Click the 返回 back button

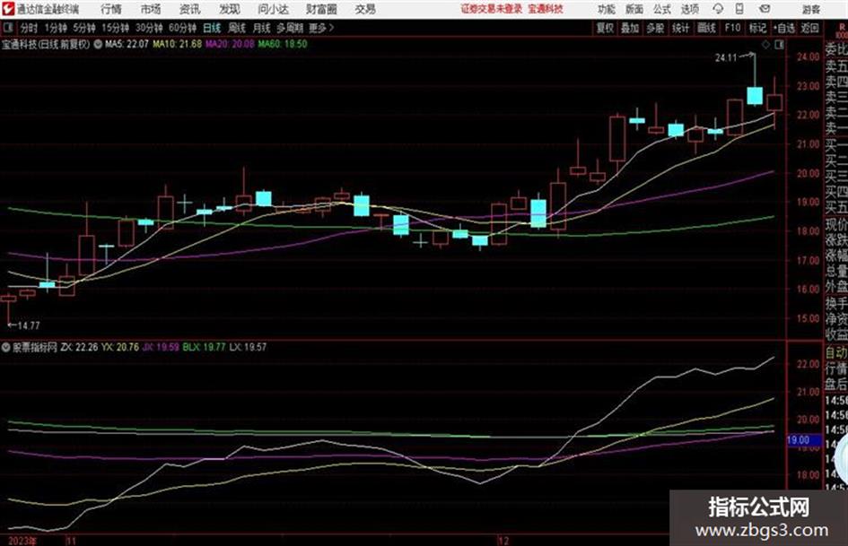click(x=809, y=28)
